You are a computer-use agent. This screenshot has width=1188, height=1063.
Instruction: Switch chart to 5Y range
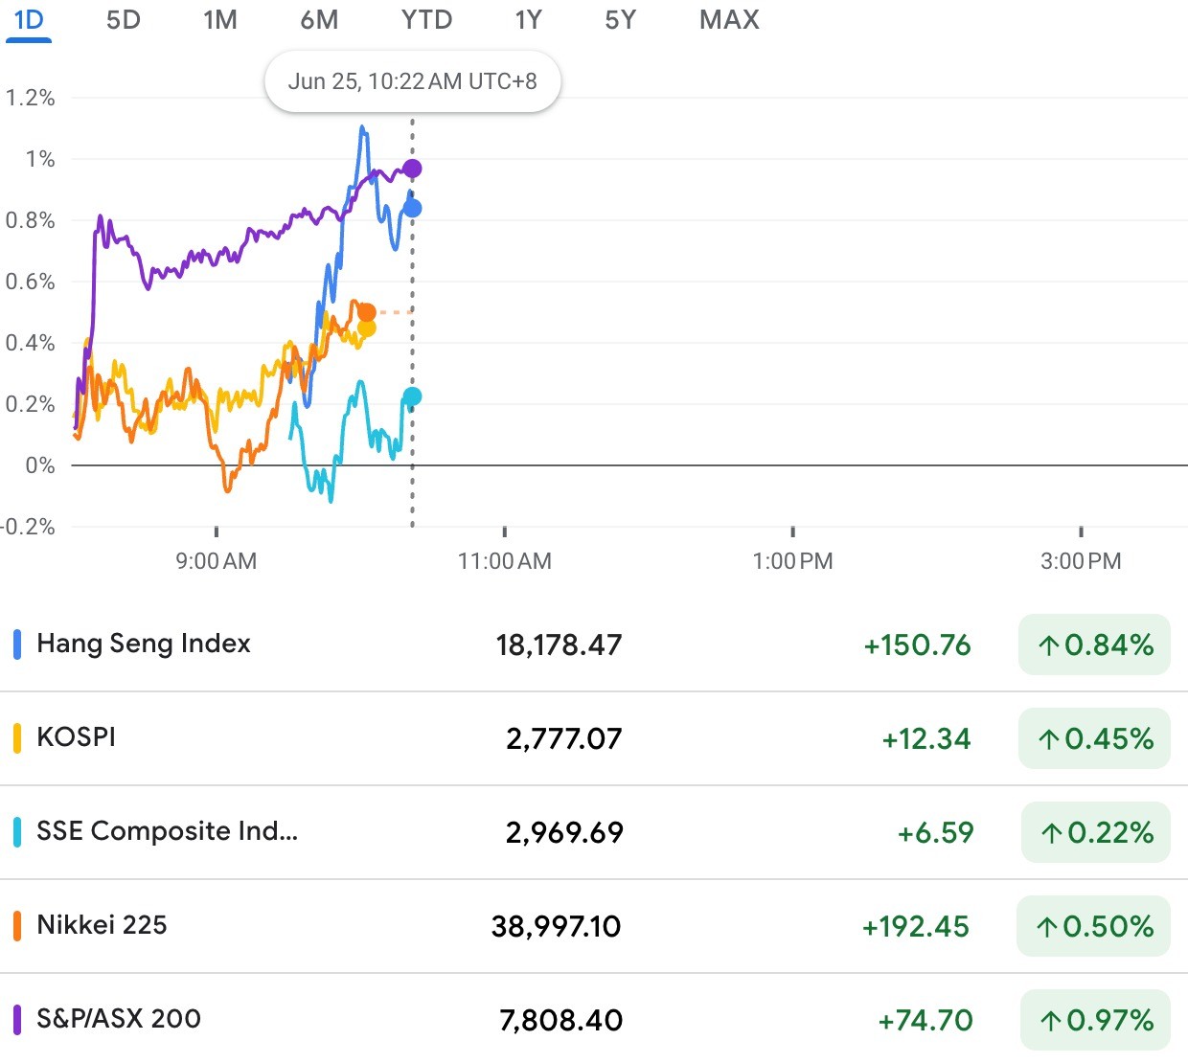coord(620,20)
